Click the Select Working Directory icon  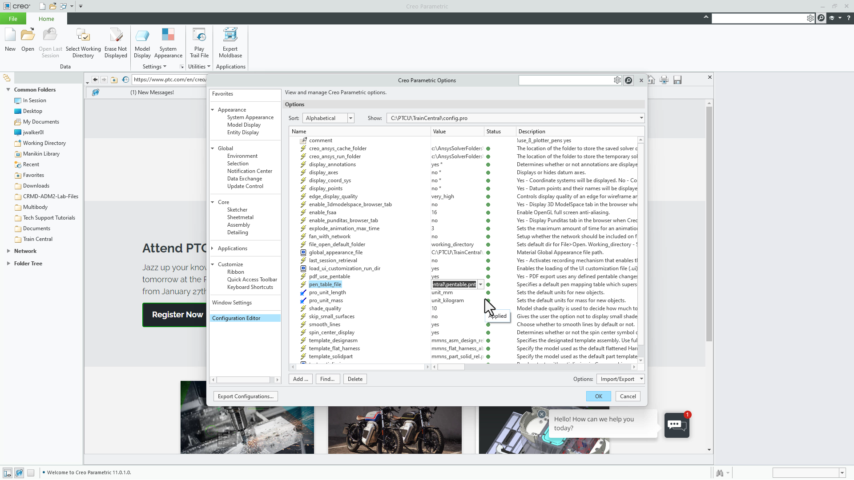click(x=83, y=36)
